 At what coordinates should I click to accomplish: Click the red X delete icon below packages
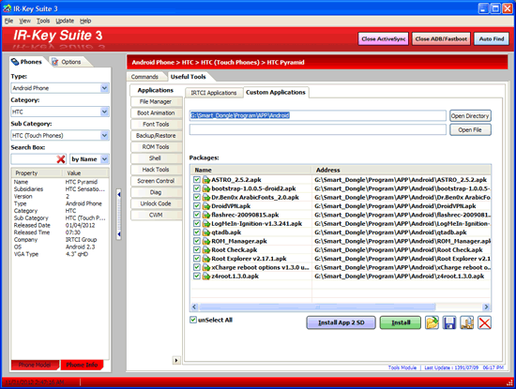point(484,322)
